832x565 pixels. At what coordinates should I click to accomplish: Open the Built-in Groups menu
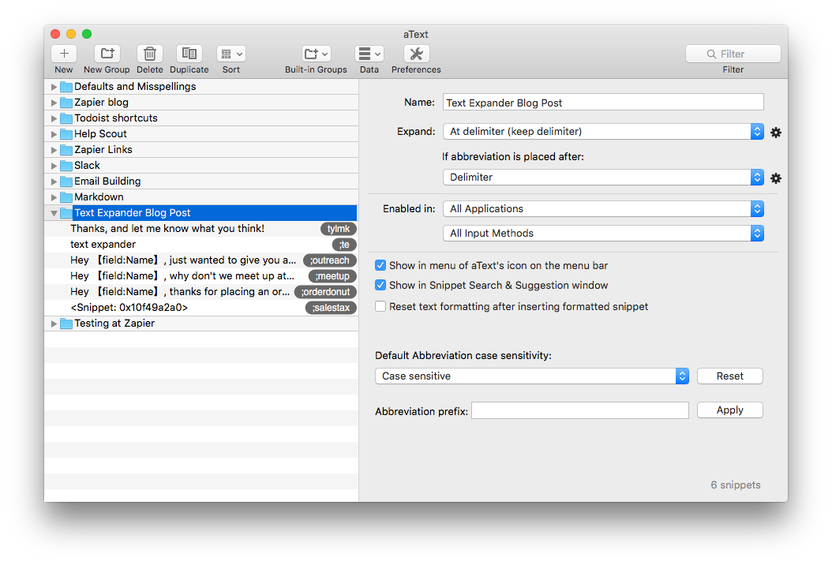(317, 54)
